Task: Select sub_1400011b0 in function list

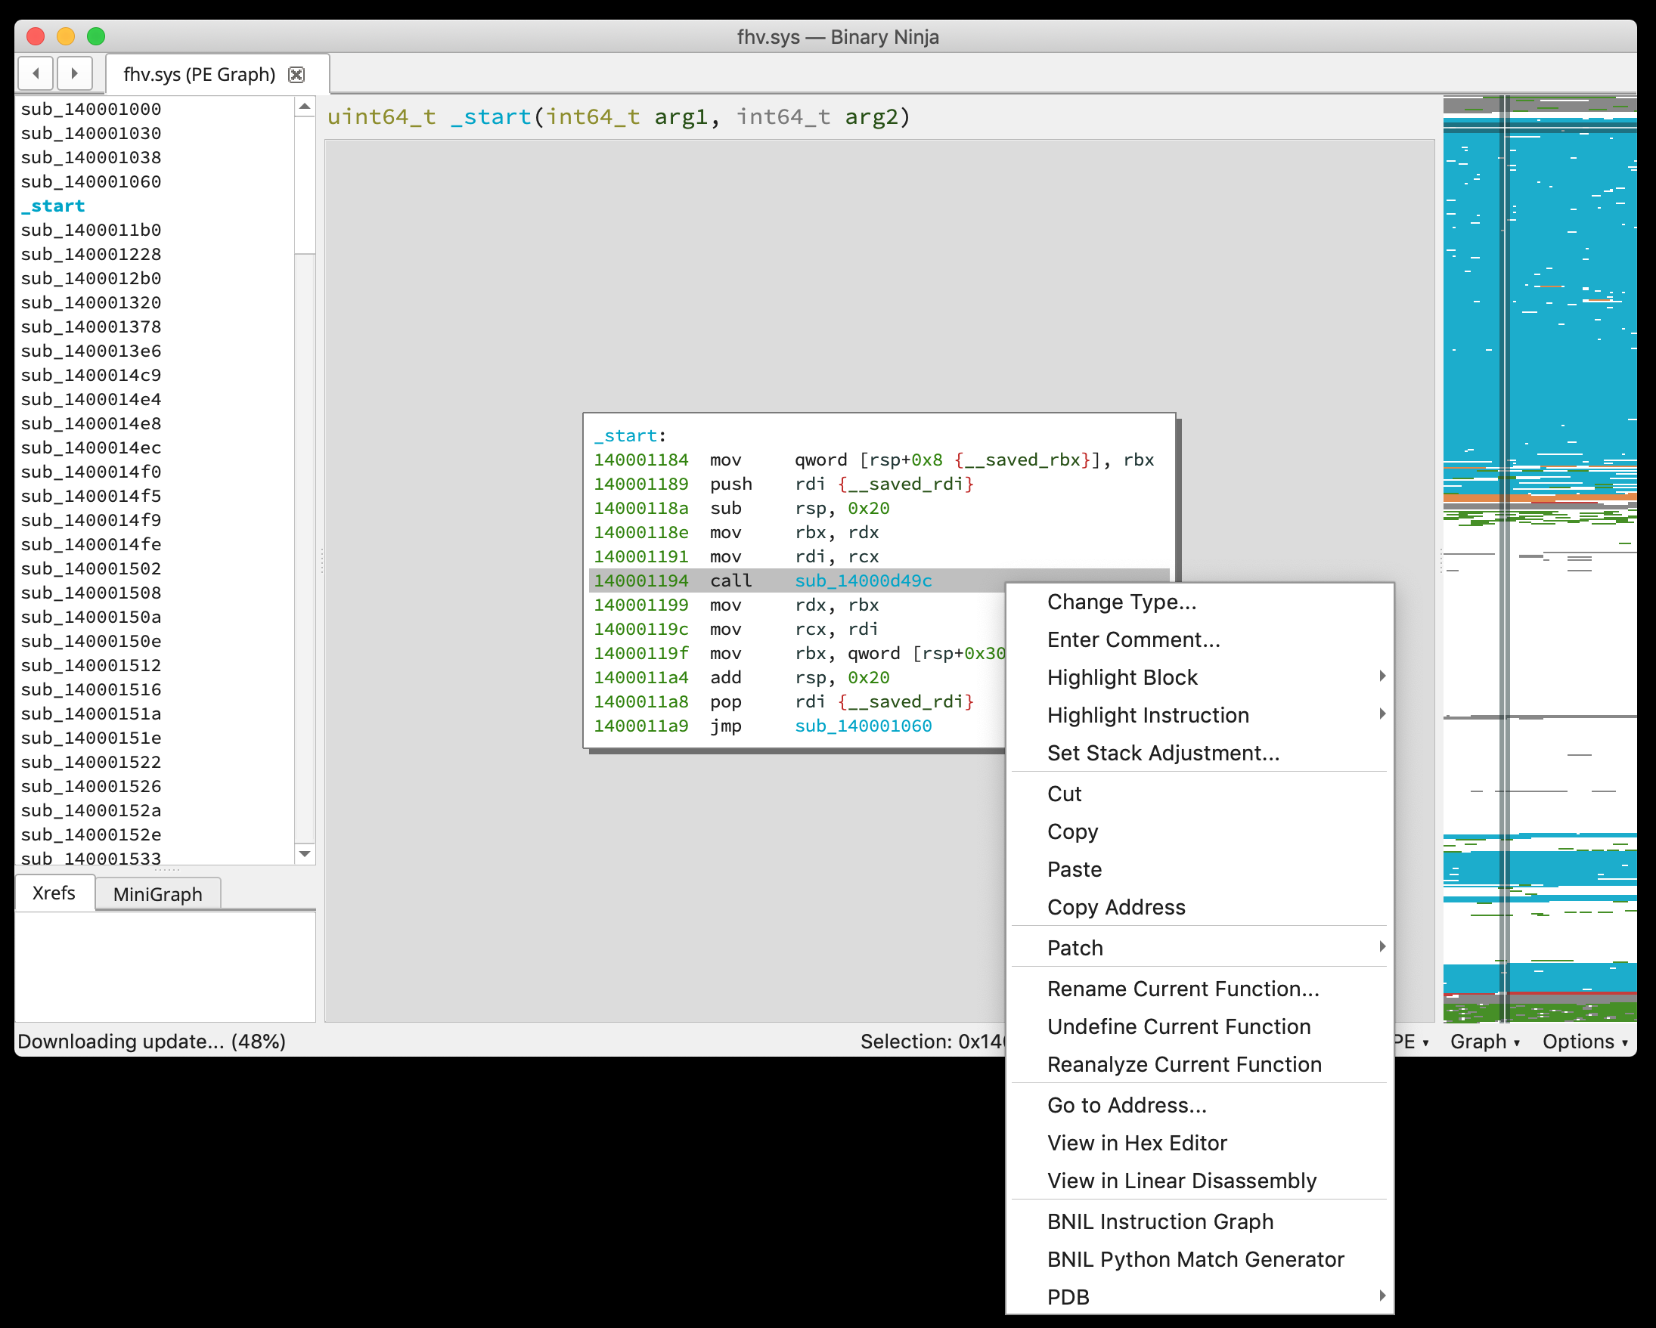Action: click(91, 230)
